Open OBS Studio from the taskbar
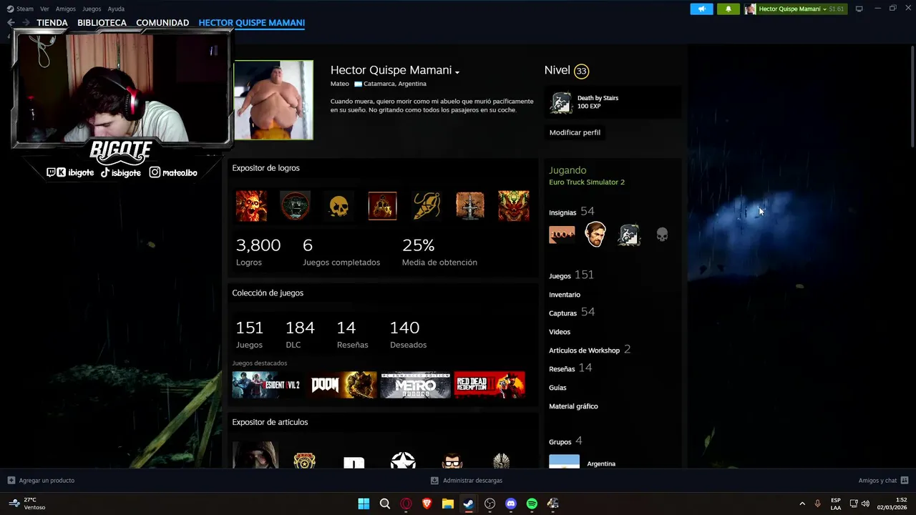 [490, 504]
